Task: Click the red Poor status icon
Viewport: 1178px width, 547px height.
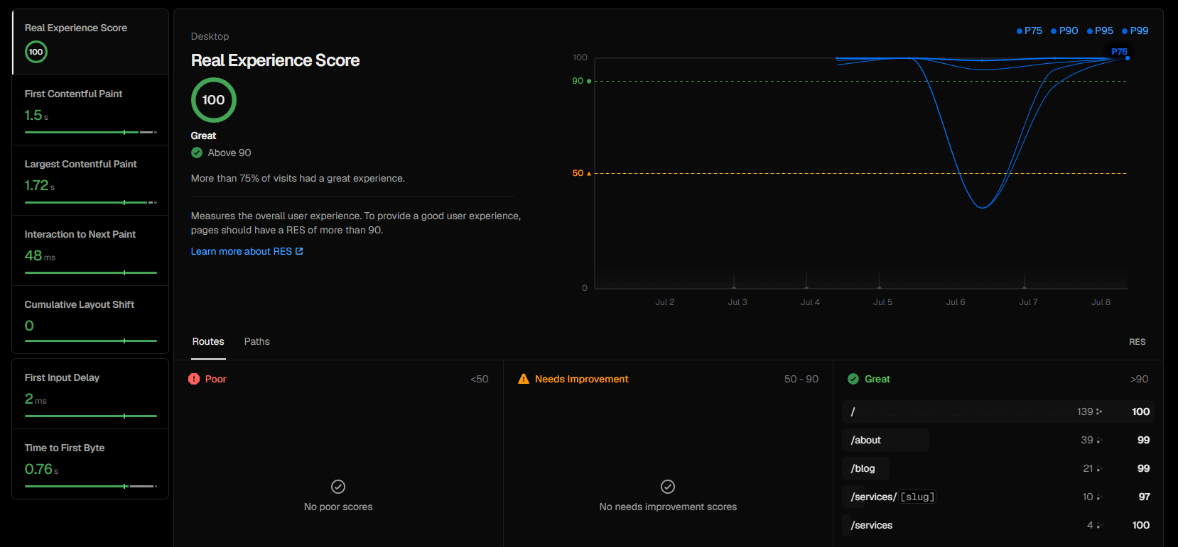Action: click(194, 379)
